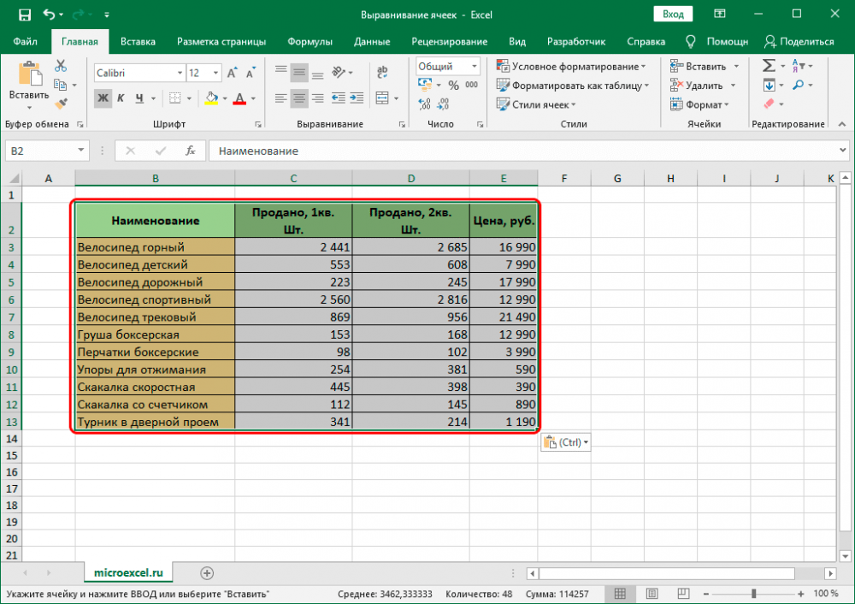Open the Файл tab

25,41
